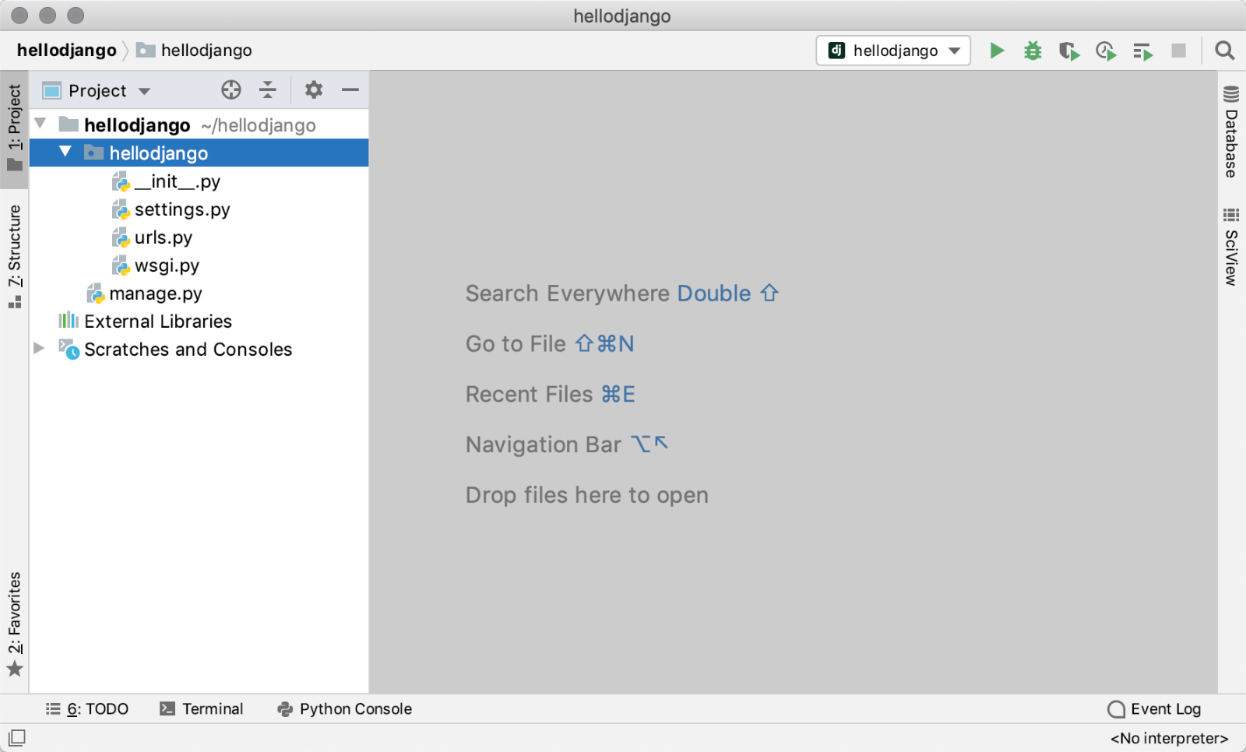Expand Scratches and Consoles node

[x=39, y=349]
